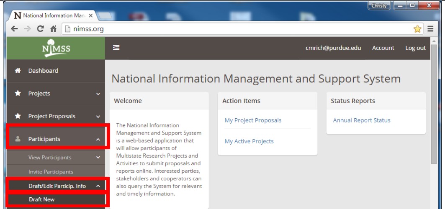Go to browser home page icon
Viewport: 445px width, 209px height.
tap(53, 29)
